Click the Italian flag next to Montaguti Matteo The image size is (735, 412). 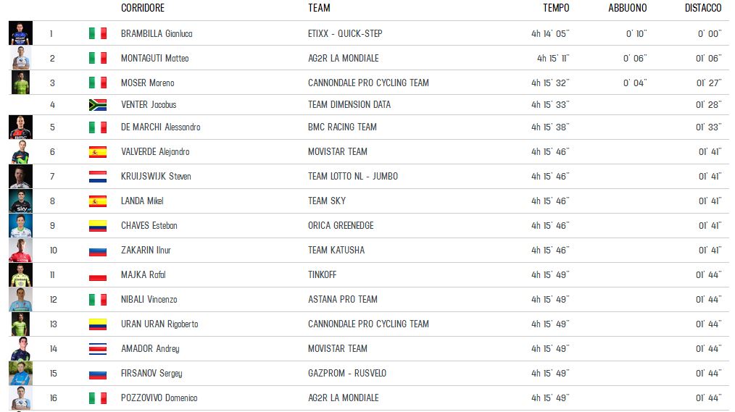pos(98,58)
